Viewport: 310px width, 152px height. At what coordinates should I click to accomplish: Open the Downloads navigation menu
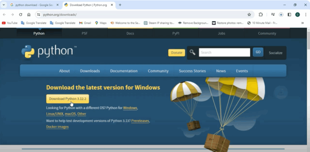coord(90,71)
